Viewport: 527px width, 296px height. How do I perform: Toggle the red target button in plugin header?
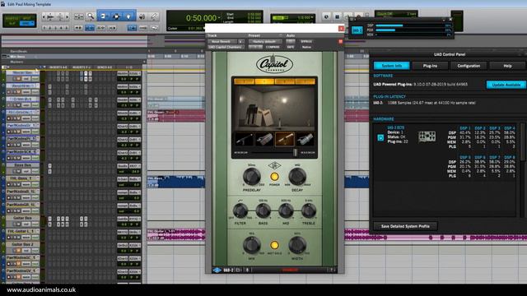tap(340, 42)
